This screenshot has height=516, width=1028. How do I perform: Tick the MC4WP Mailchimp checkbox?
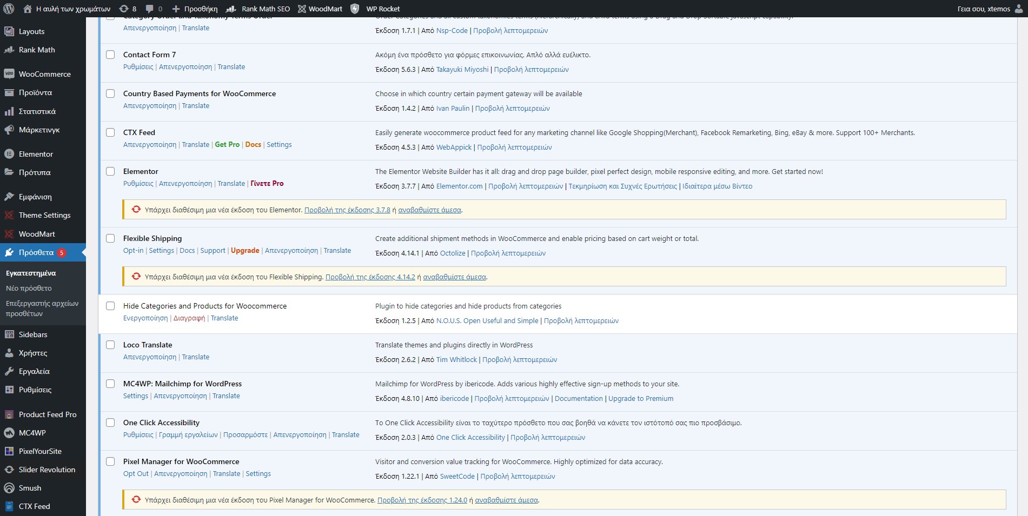[x=110, y=384]
